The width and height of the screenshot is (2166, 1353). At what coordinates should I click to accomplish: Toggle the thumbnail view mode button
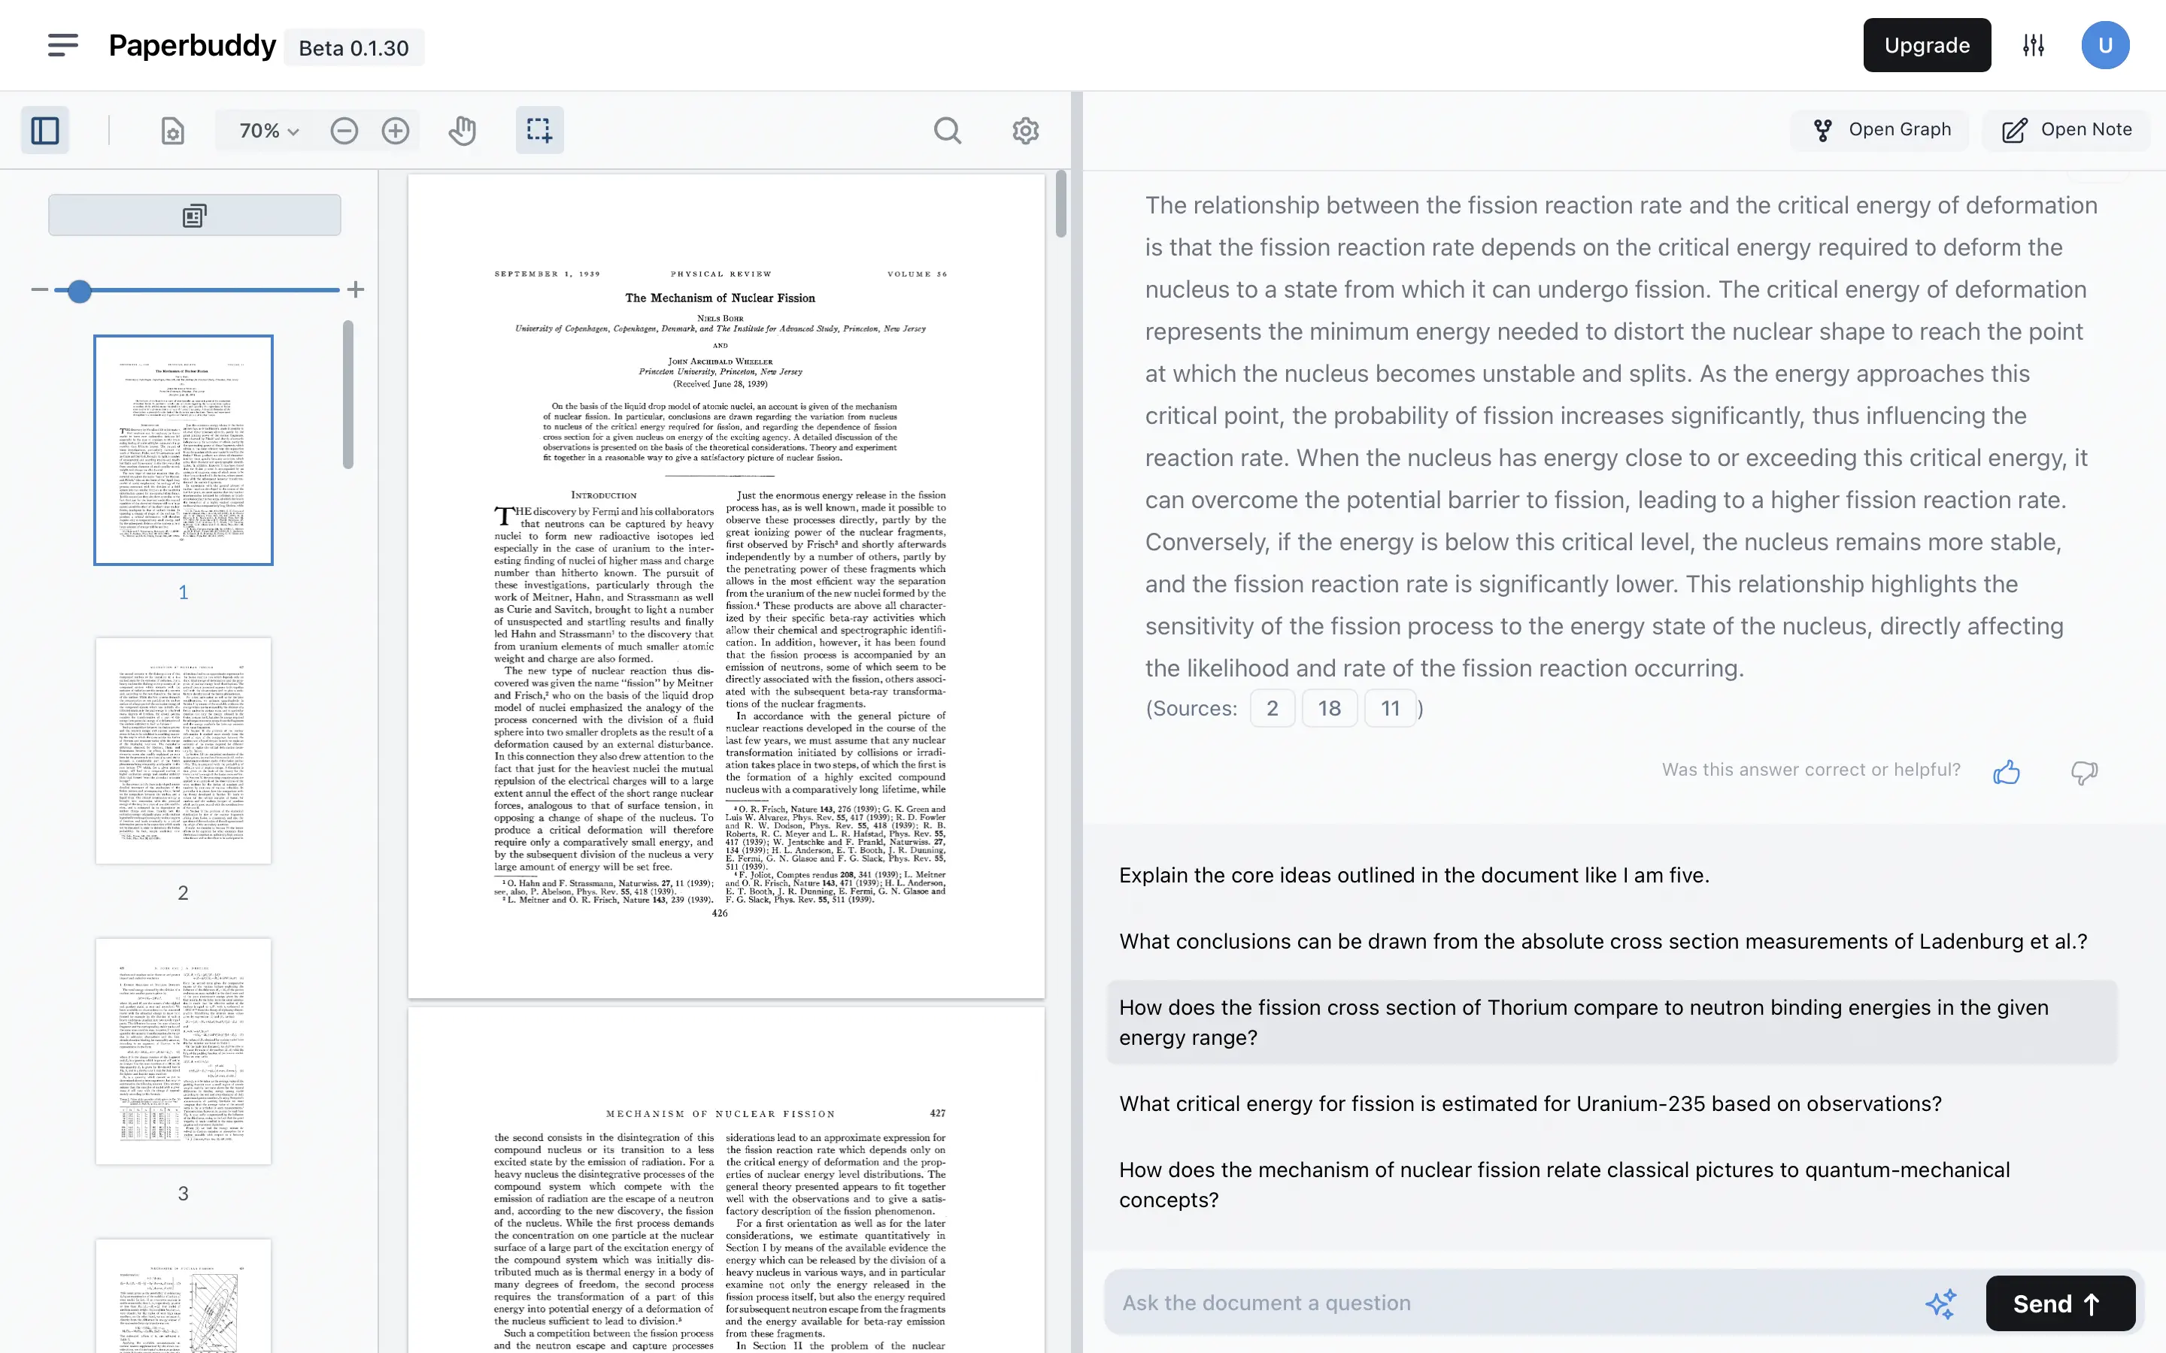[x=195, y=215]
